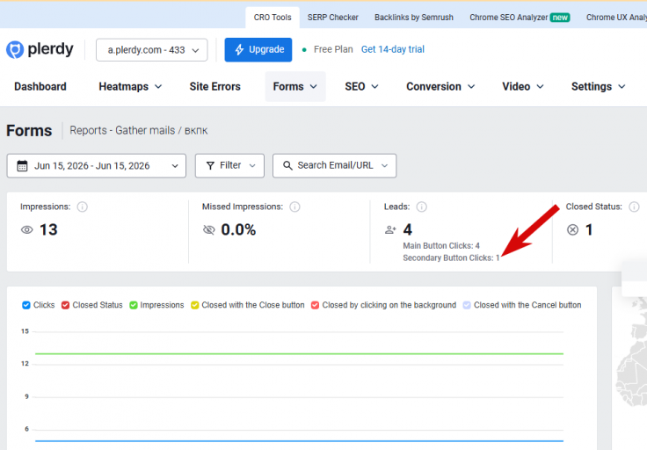647x450 pixels.
Task: Click the Get 14-day trial link
Action: (393, 49)
